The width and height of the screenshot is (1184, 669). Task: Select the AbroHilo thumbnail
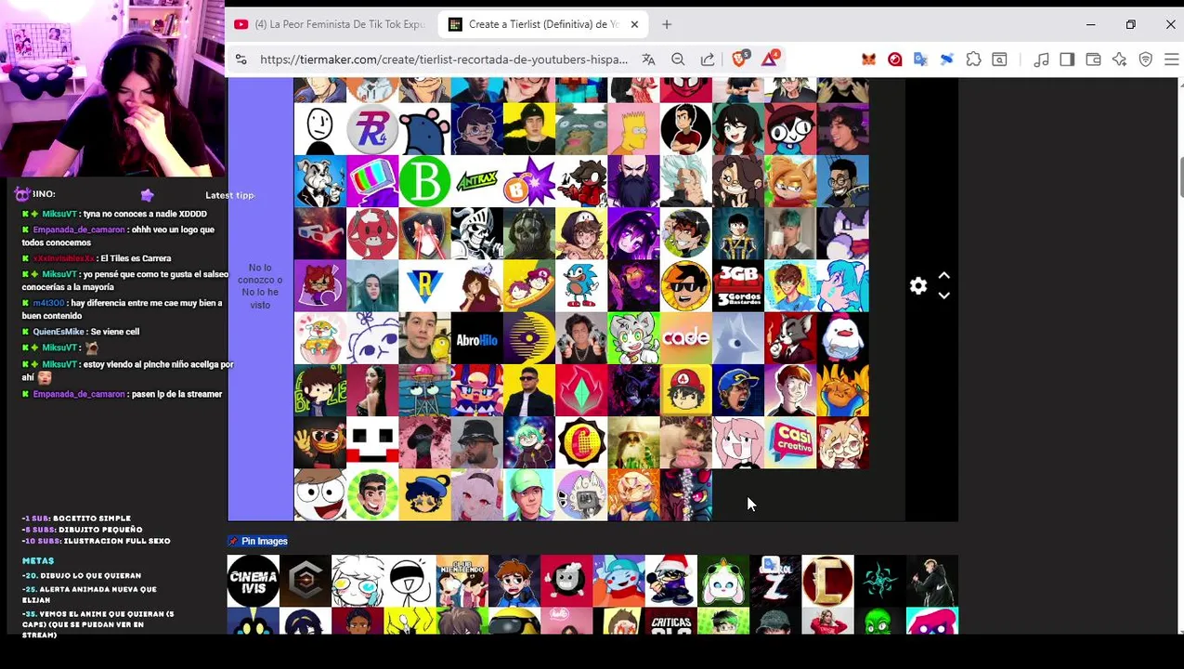tap(476, 338)
